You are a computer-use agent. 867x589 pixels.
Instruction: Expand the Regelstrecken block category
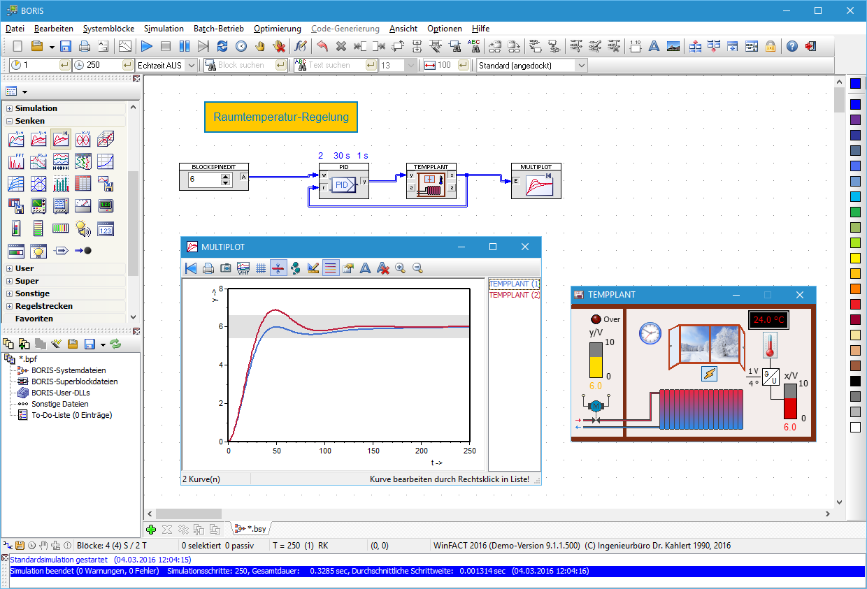click(x=10, y=306)
